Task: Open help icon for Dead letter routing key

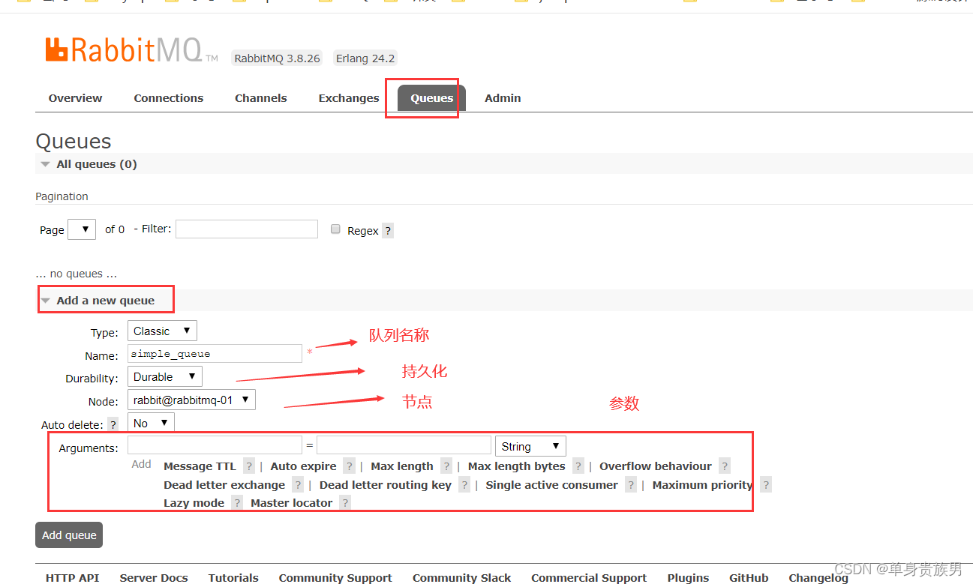Action: click(x=464, y=485)
